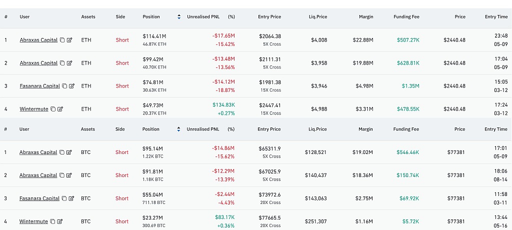Select the $114.41M ETH position cell
The image size is (512, 230).
154,40
